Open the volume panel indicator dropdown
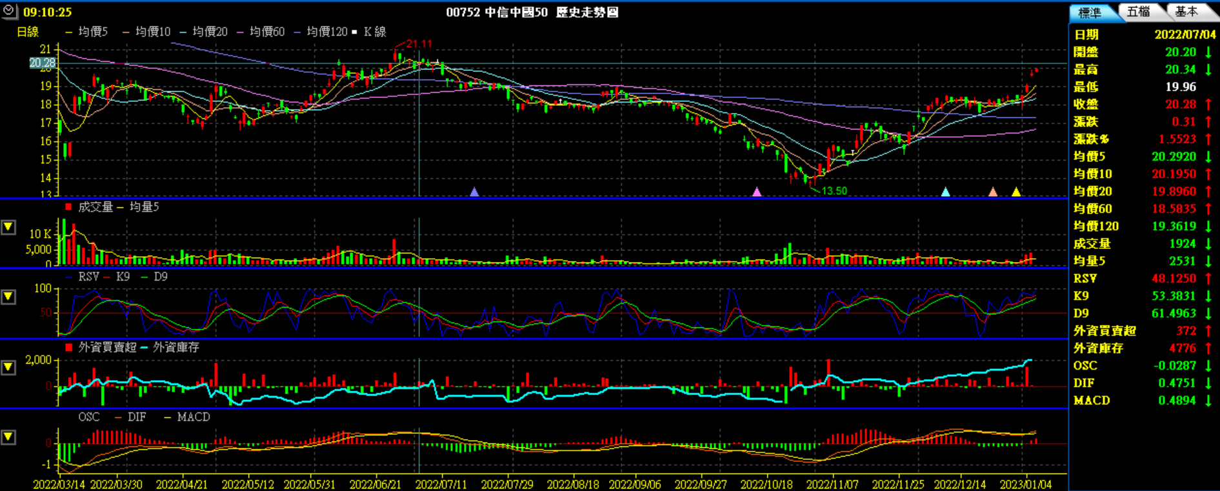1220x491 pixels. pos(8,227)
